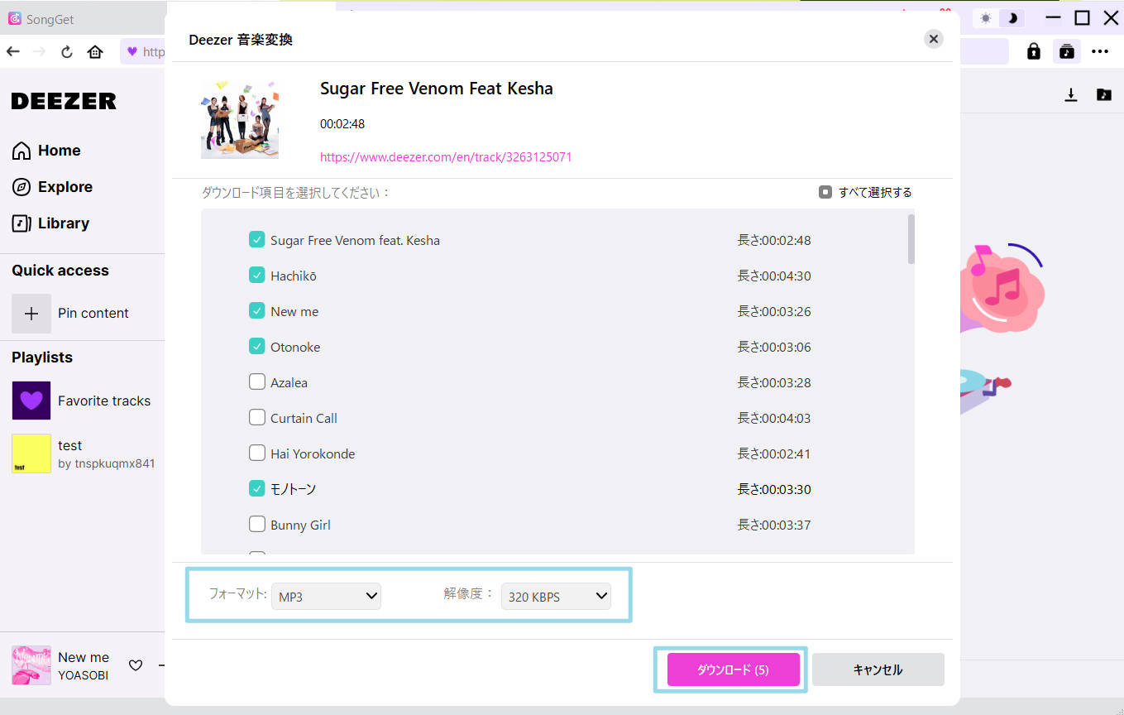Click the 長さ:00:03:26 duration for New me
The width and height of the screenshot is (1124, 715).
pos(774,312)
